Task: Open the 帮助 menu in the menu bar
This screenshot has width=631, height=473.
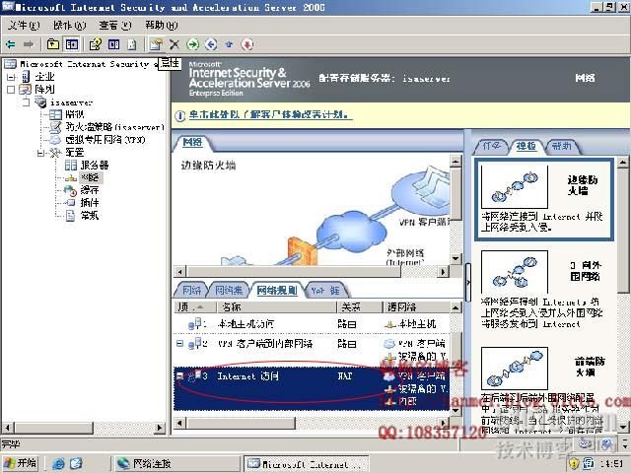Action: [x=161, y=26]
